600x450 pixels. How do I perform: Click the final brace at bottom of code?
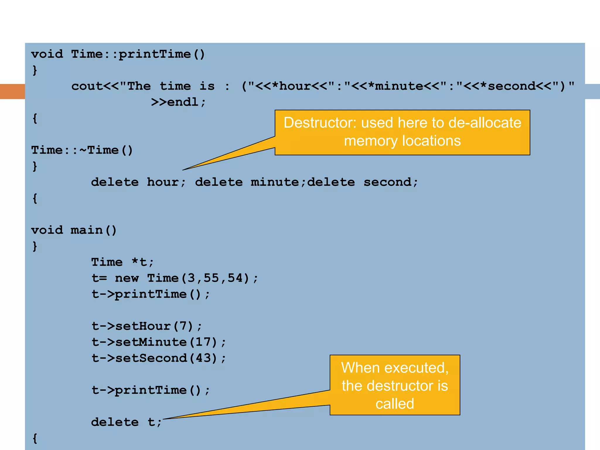(x=35, y=439)
